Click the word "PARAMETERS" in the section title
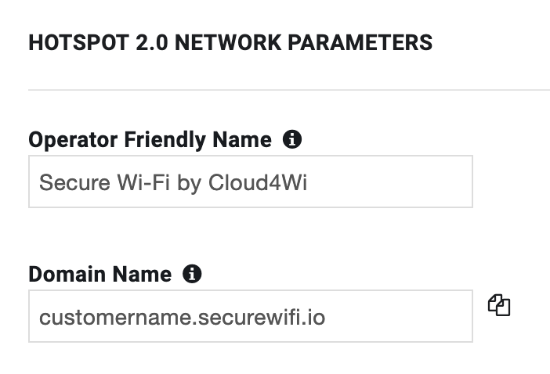This screenshot has width=550, height=374. (360, 43)
